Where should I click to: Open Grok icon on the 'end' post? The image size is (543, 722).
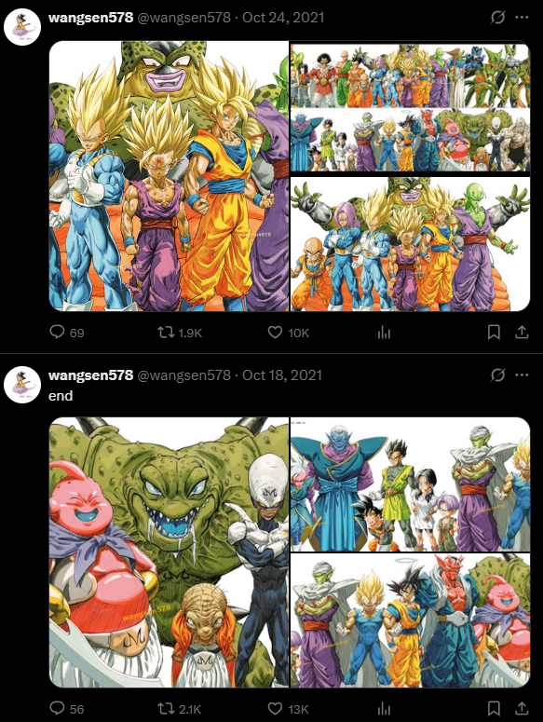[x=497, y=375]
